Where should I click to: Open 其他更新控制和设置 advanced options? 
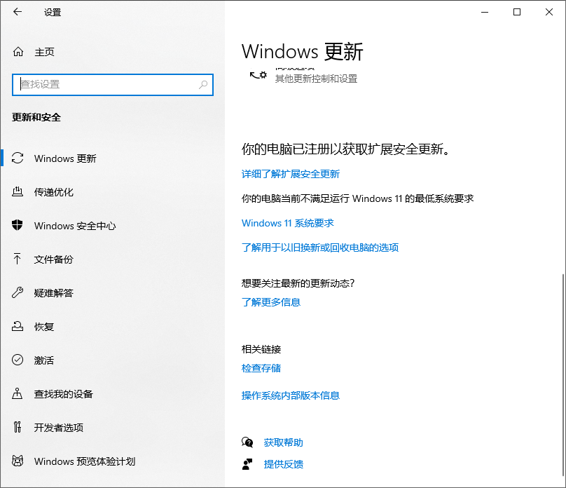point(316,79)
